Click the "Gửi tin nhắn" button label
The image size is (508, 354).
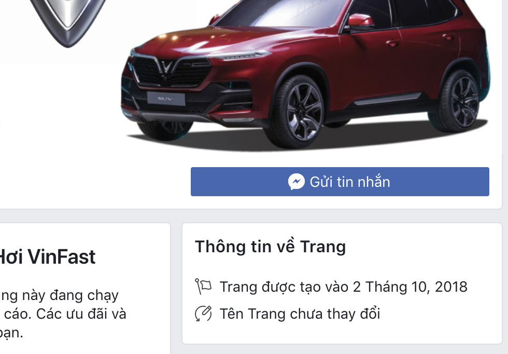point(350,182)
